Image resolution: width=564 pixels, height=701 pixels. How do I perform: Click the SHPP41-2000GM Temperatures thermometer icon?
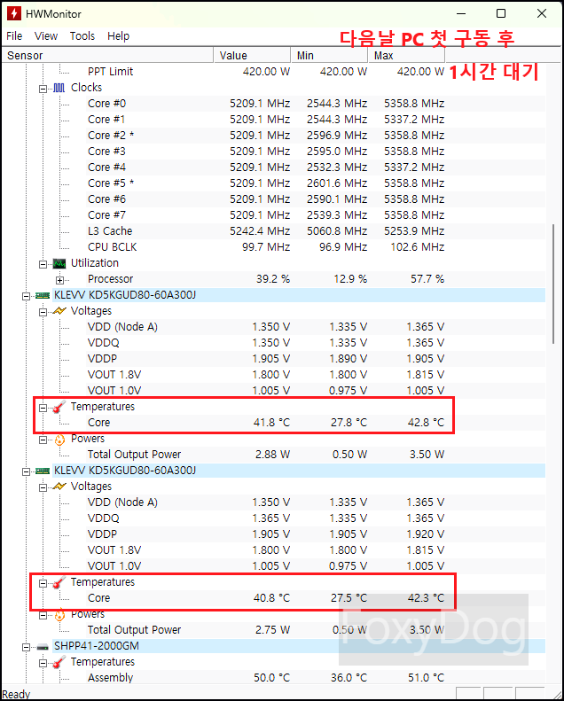[59, 662]
